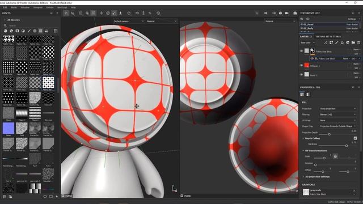Open the Help menu
Viewport: 363px width, 204px height.
[x=73, y=7]
